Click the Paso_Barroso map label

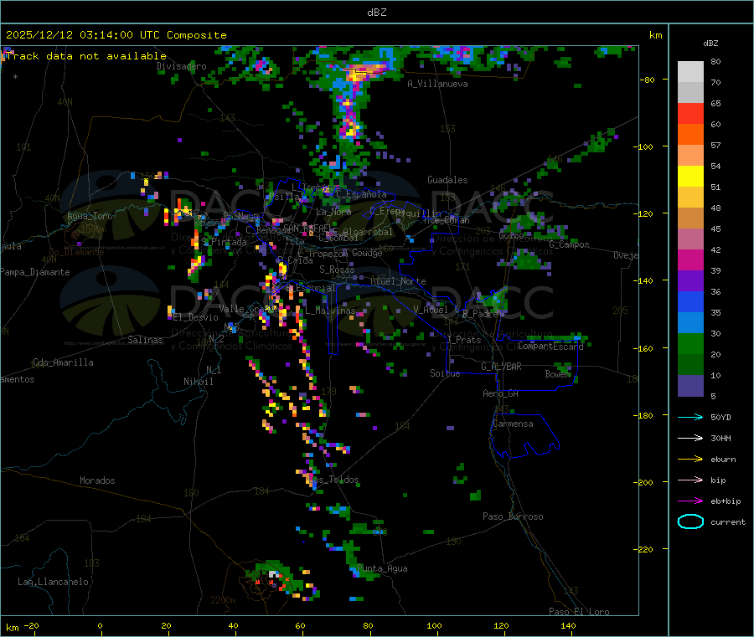(513, 516)
